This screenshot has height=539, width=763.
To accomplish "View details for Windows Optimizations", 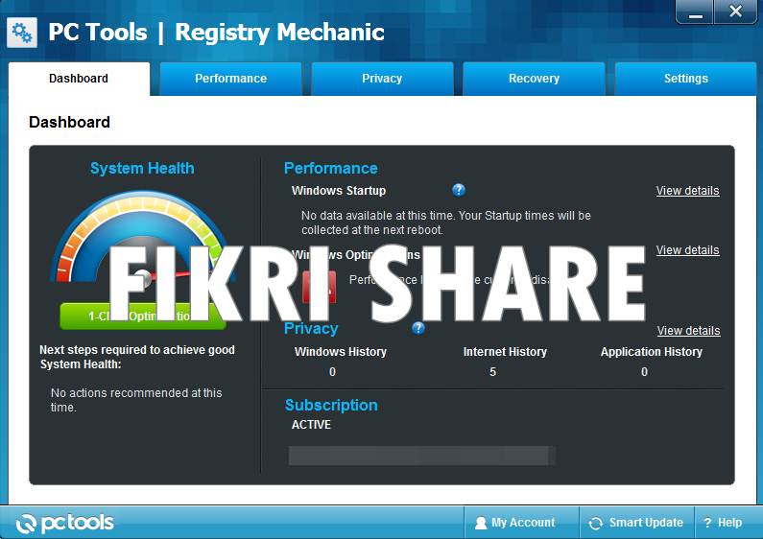I will click(x=687, y=250).
